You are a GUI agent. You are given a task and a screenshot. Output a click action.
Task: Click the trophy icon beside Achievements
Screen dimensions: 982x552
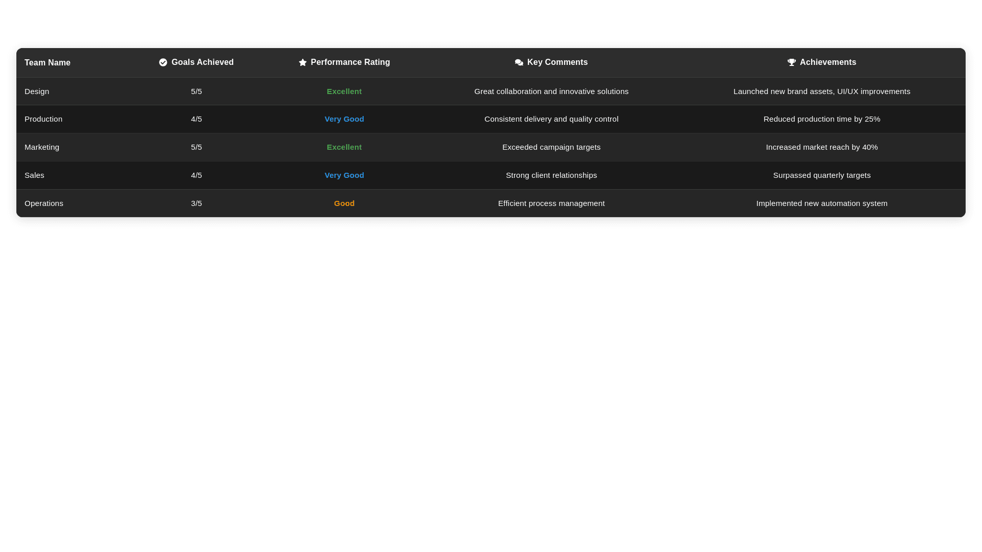[x=792, y=62]
